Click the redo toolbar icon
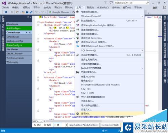This screenshot has height=133, width=168. click(42, 12)
